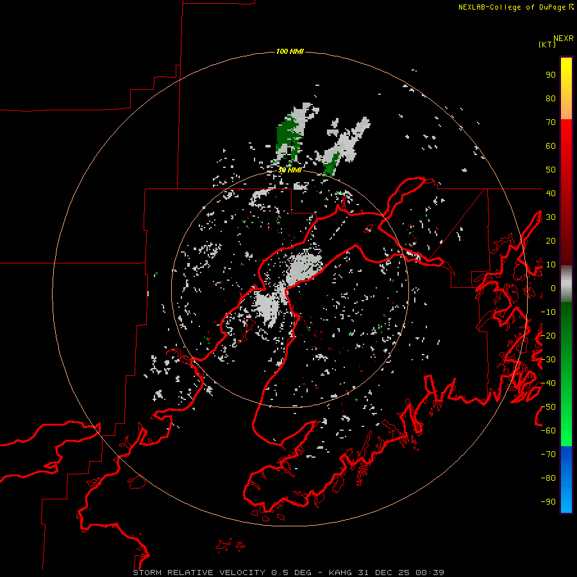
Task: Click the -40 knot scale value
Action: click(548, 383)
